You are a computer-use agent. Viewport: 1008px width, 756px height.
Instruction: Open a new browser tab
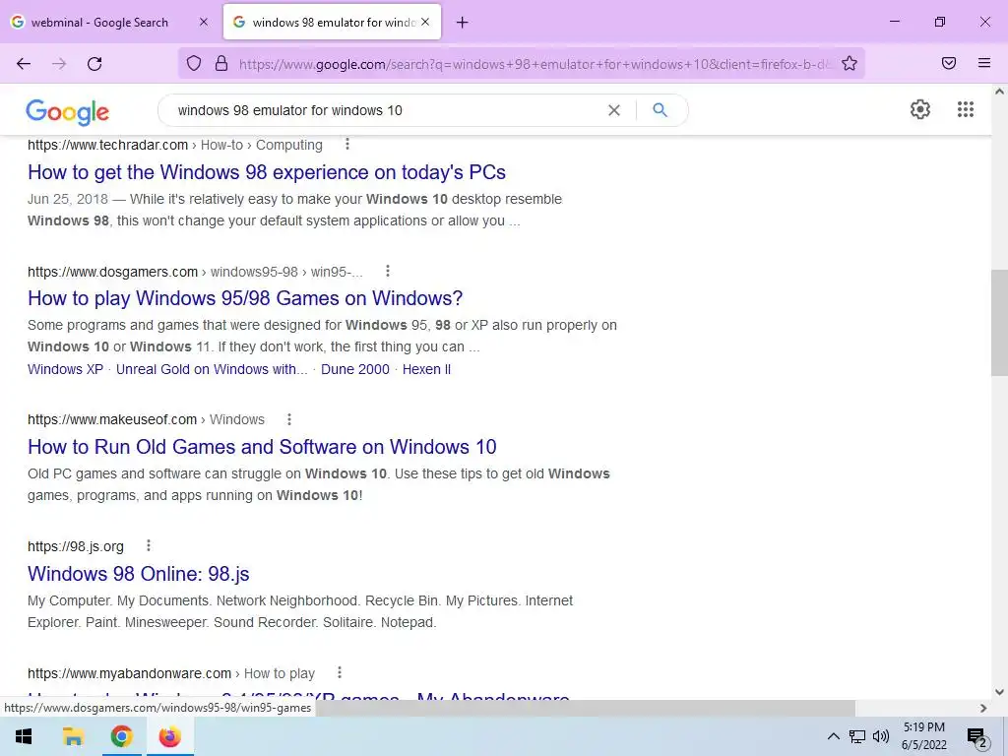[463, 23]
